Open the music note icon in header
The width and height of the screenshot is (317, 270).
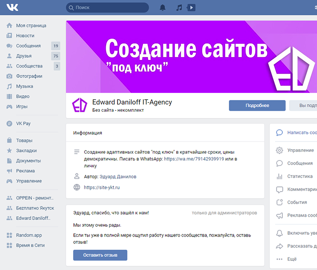coord(179,8)
